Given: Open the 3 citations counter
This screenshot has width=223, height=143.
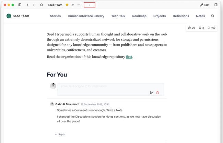Looking at the screenshot, I should 201,28.
